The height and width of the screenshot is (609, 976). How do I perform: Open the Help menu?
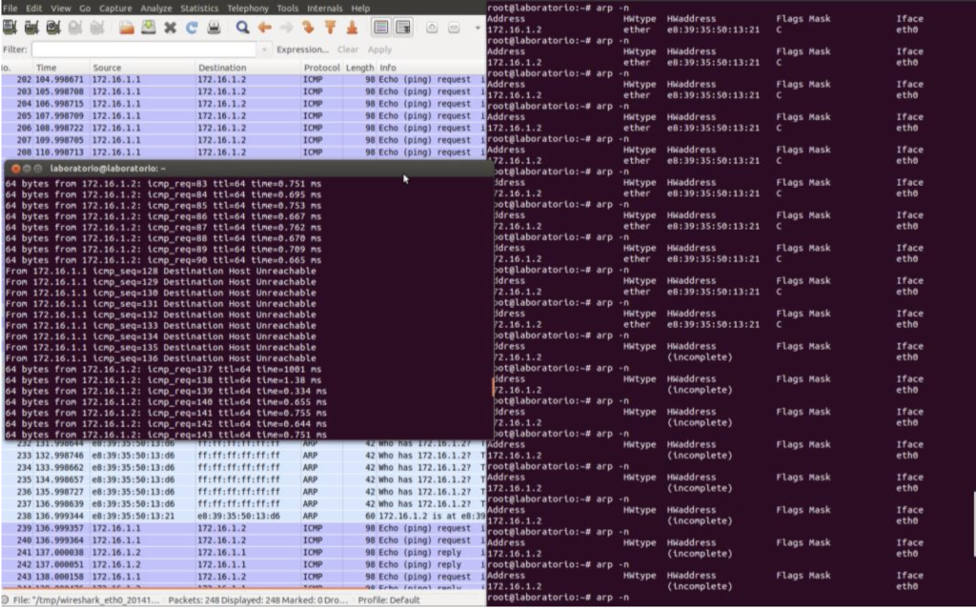coord(360,8)
